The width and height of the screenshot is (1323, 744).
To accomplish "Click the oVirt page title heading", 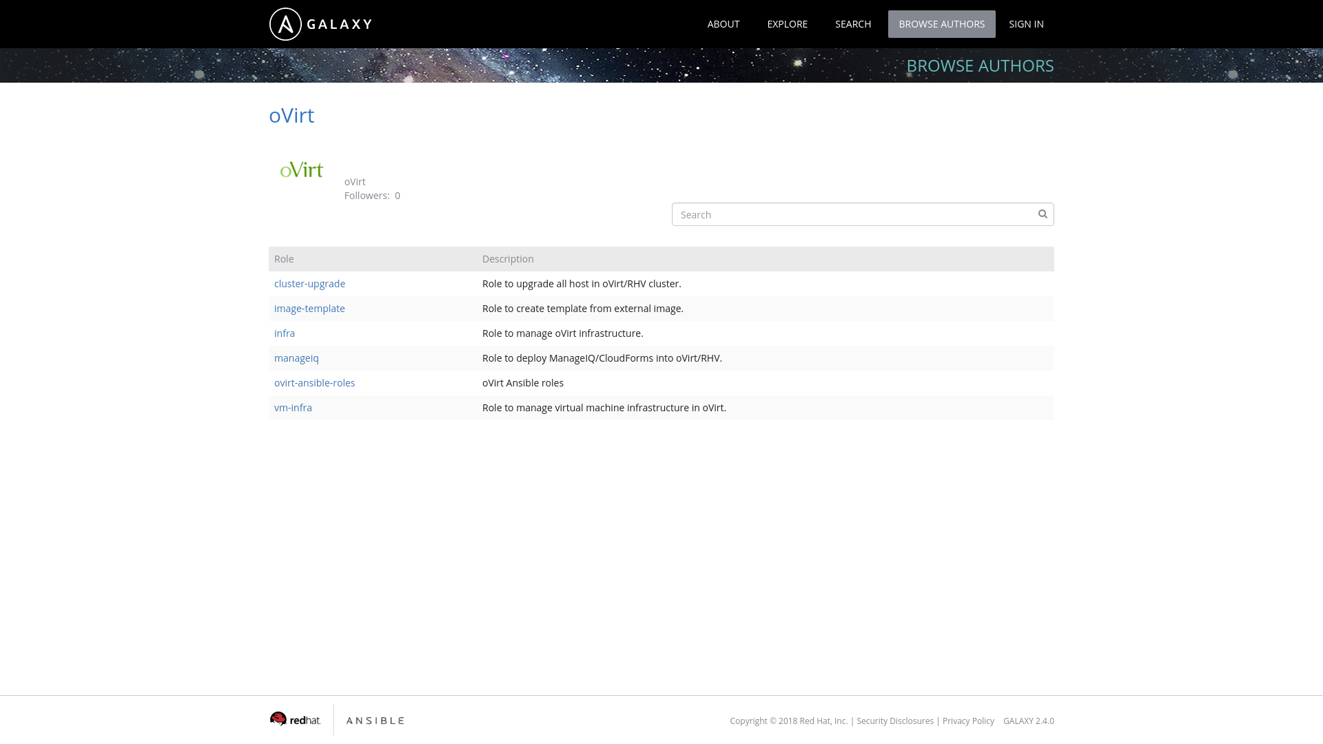I will point(291,115).
